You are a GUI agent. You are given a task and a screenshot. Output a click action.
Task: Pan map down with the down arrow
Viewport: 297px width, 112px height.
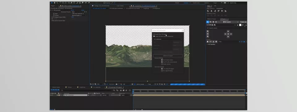tap(228, 37)
